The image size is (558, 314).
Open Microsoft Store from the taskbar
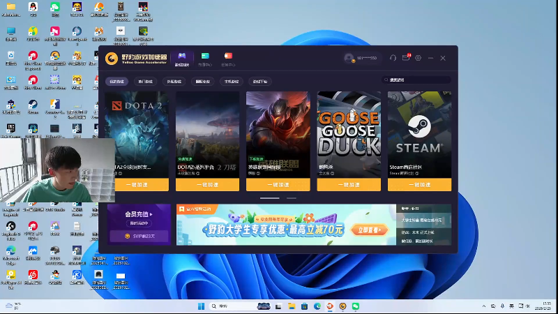[304, 306]
